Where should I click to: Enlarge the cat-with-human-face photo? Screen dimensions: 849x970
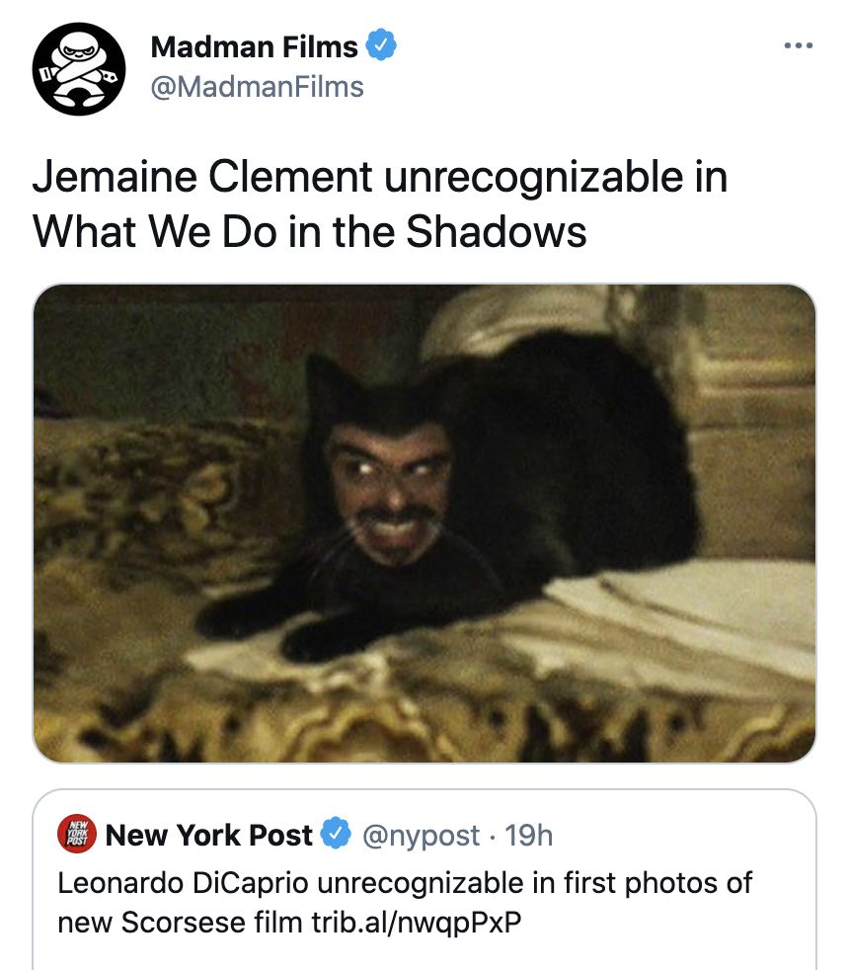pyautogui.click(x=424, y=524)
